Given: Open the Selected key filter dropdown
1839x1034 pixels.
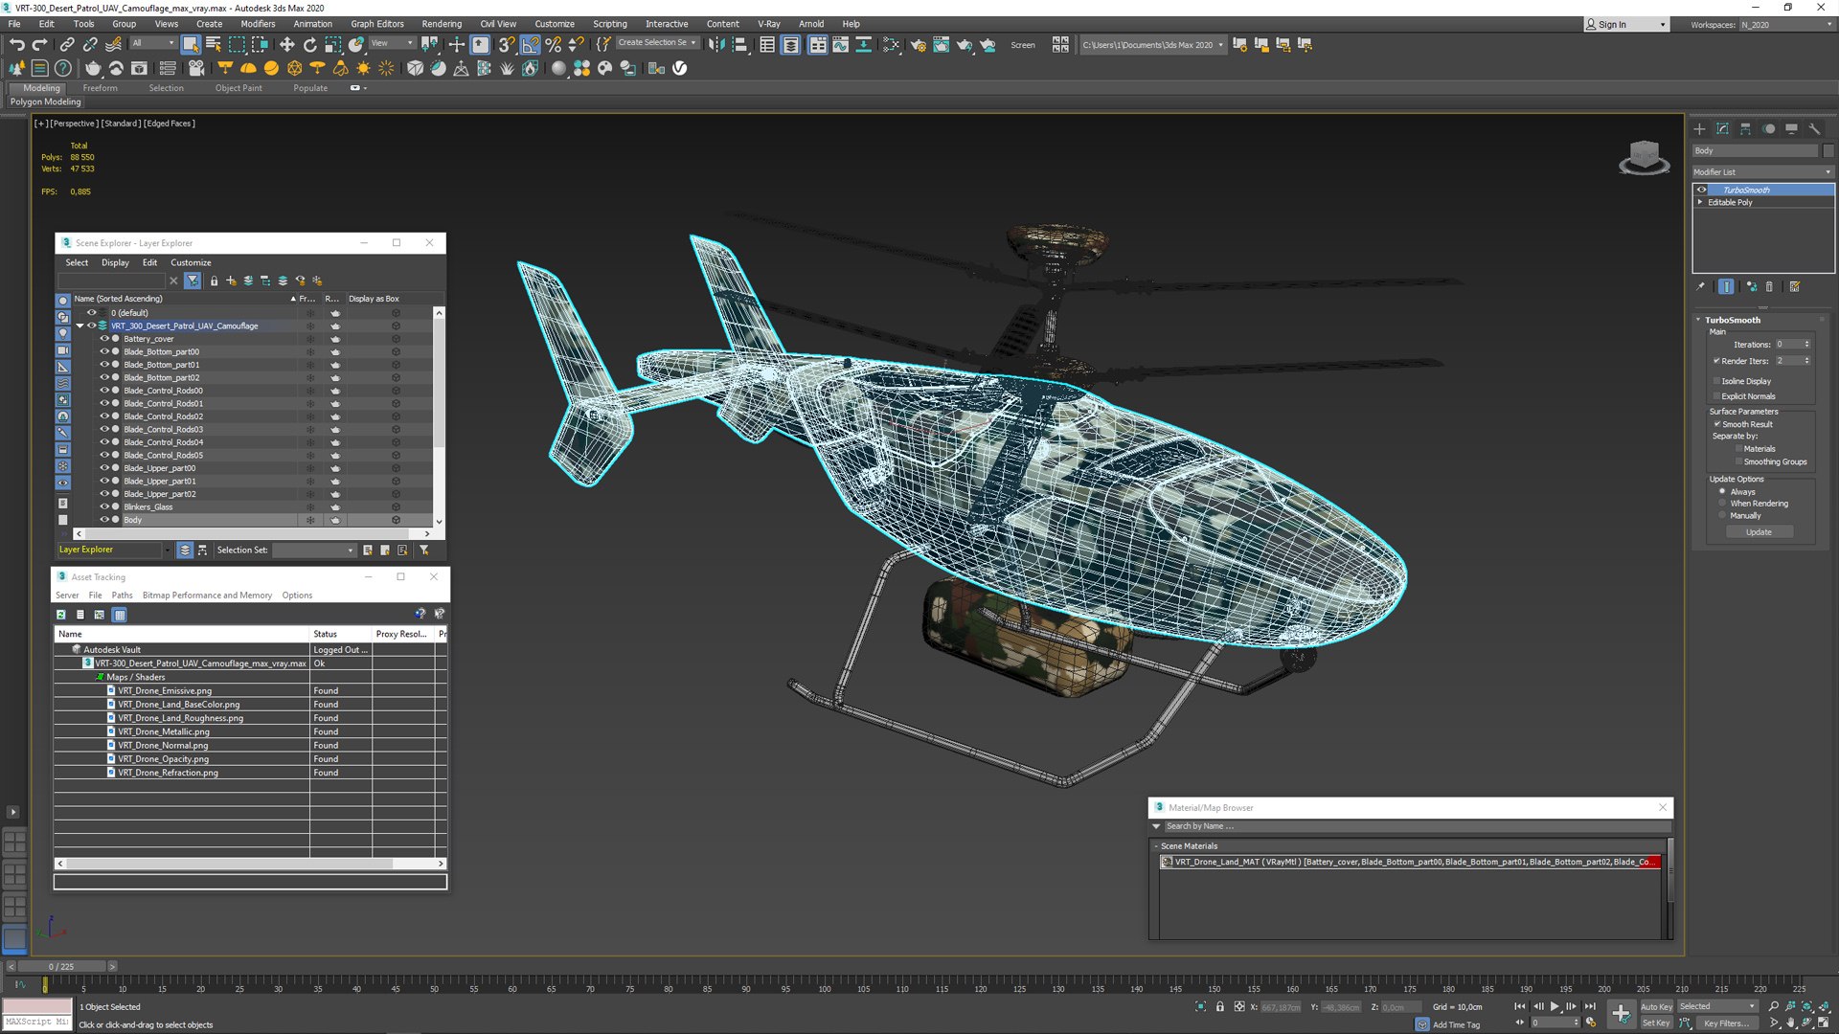Looking at the screenshot, I should (1717, 1006).
